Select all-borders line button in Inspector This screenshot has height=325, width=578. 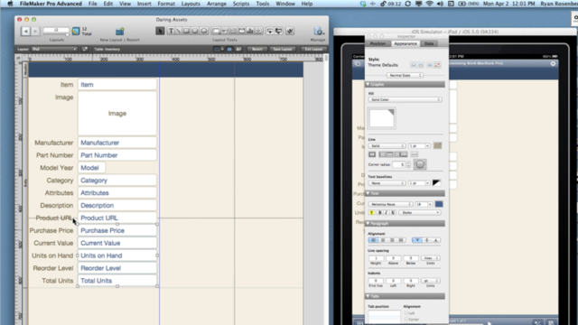pos(372,154)
